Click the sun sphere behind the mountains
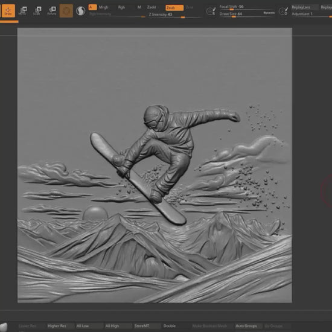 point(95,214)
